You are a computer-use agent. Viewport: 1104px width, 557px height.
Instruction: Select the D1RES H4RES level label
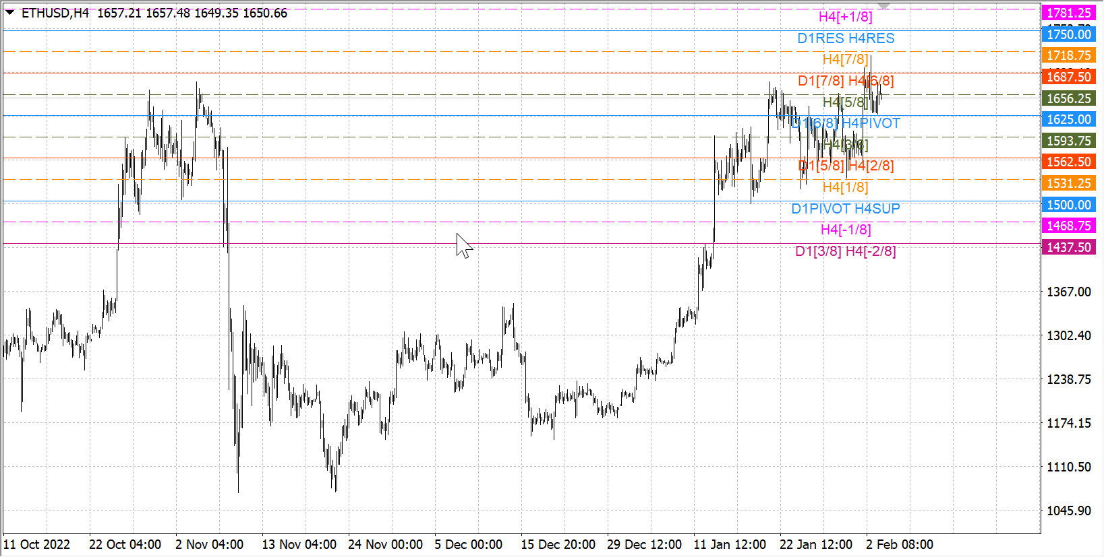pos(846,38)
